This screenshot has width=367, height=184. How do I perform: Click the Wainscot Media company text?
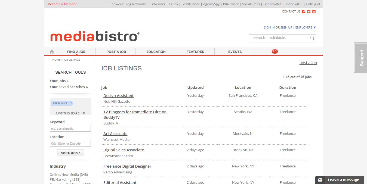(116, 139)
